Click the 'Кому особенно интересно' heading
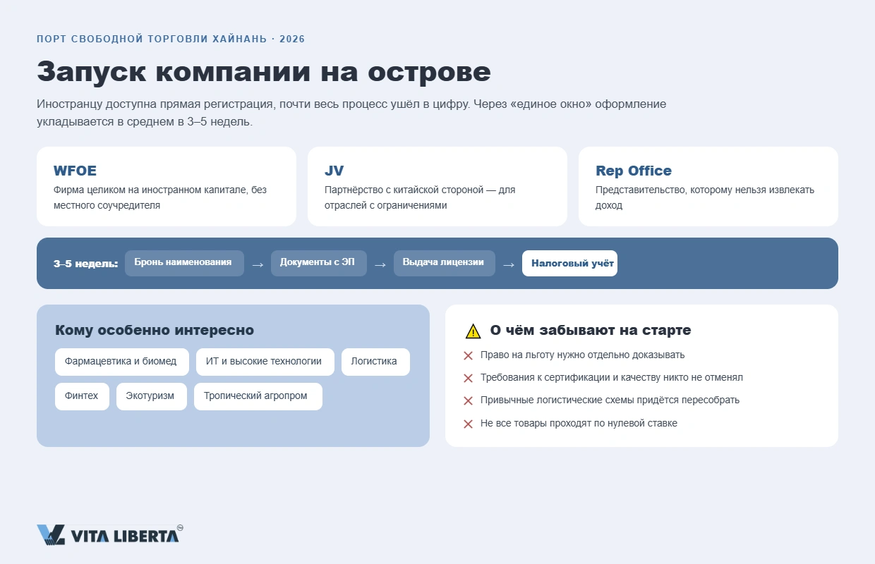Screen dimensions: 875x564 (x=155, y=331)
